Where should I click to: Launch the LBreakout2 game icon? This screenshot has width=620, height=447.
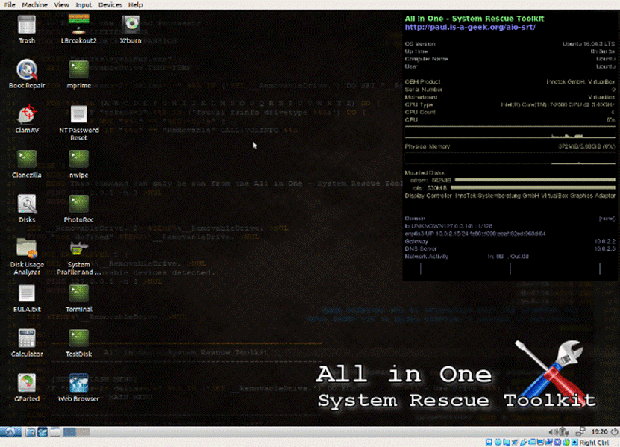pyautogui.click(x=78, y=29)
